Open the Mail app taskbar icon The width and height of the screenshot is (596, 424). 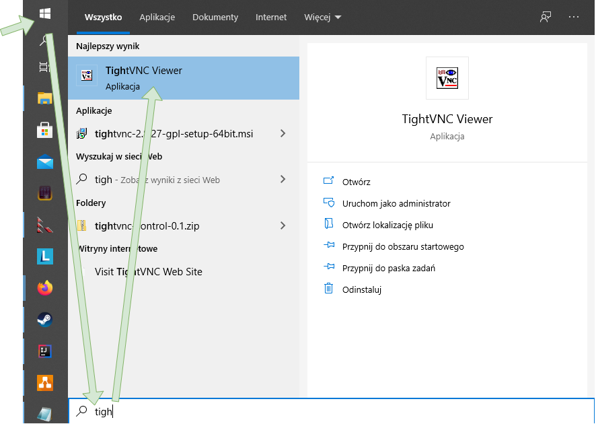[x=45, y=162]
